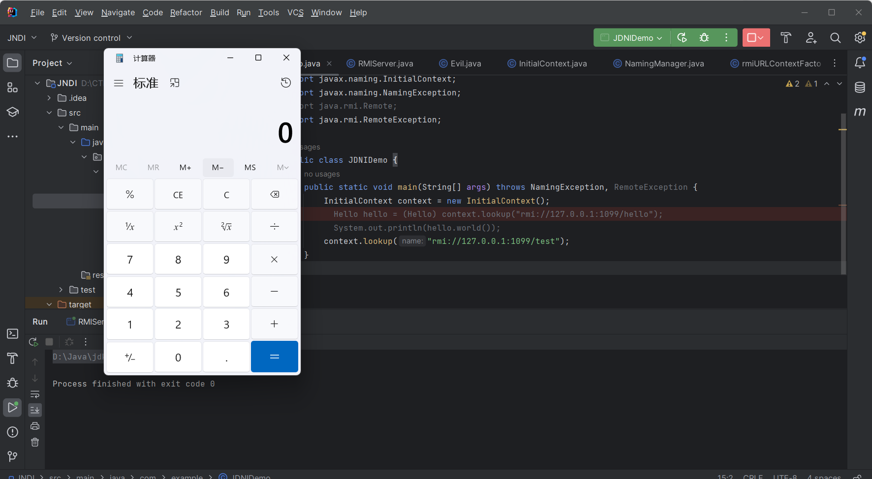Click the editor vertical scrollbar
The height and width of the screenshot is (479, 872).
click(843, 193)
